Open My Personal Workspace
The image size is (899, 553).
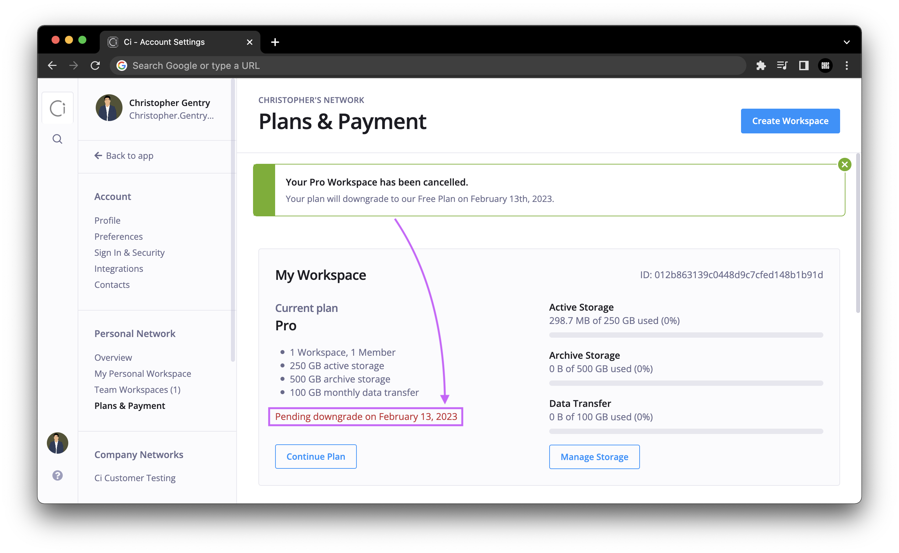[143, 373]
